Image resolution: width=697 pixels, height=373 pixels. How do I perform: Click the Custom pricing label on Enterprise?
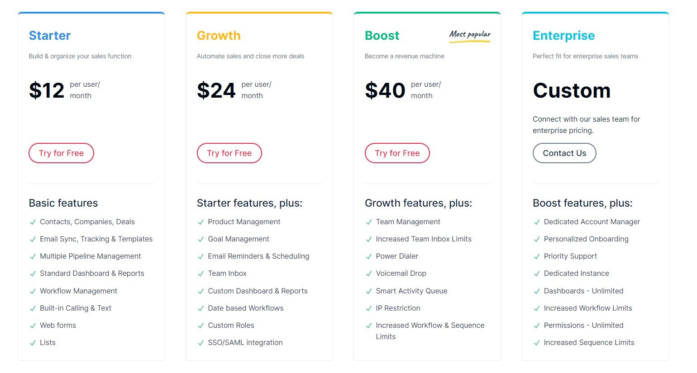pyautogui.click(x=572, y=90)
